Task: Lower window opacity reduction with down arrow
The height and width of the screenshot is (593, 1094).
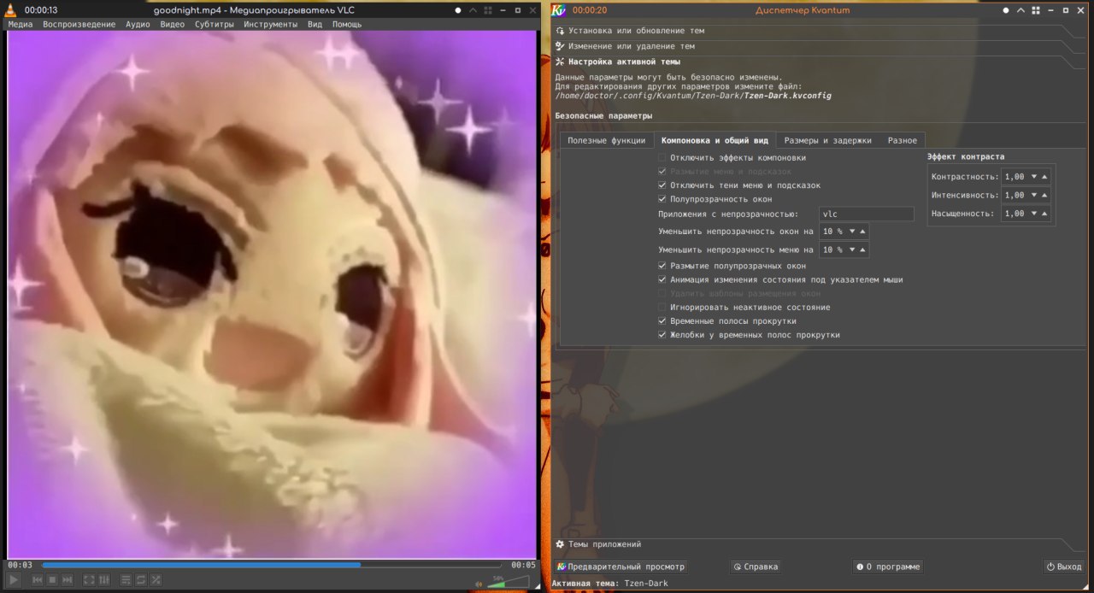Action: (852, 232)
